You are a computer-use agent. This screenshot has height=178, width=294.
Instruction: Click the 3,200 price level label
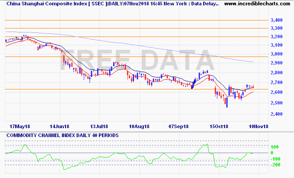(x=277, y=37)
